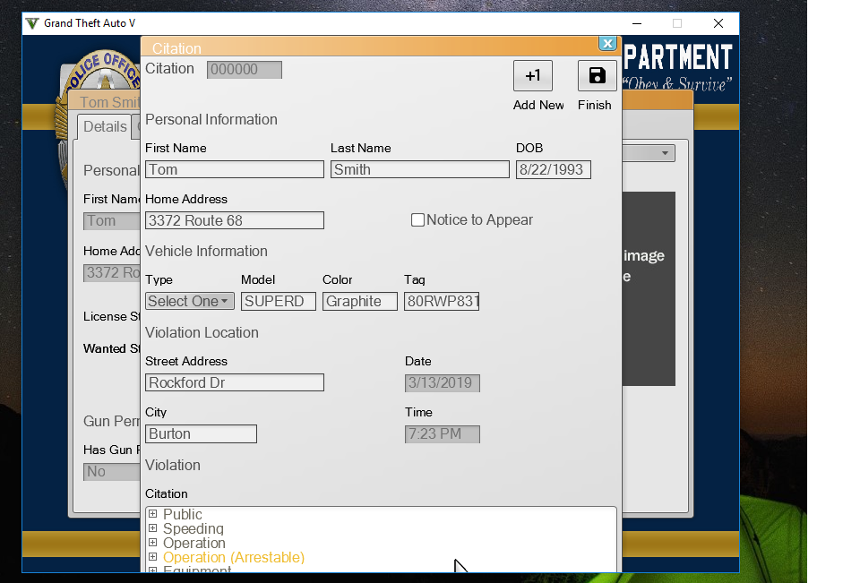Click the Citation number field 000000
This screenshot has width=860, height=583.
[x=245, y=70]
